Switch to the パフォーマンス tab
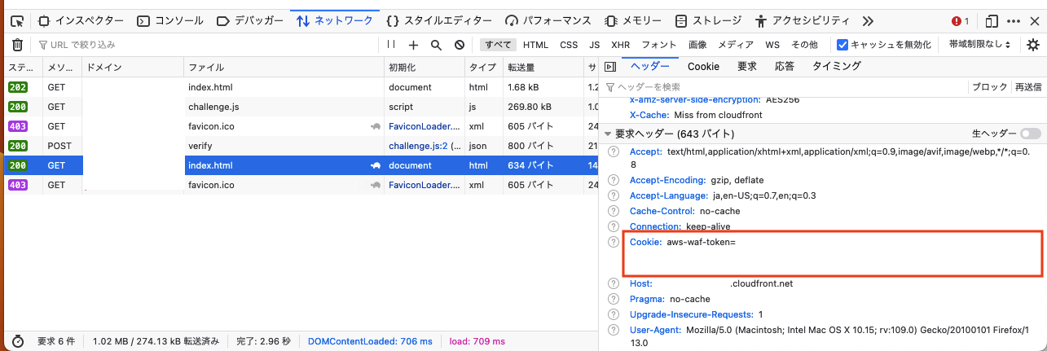The image size is (1047, 351). coord(549,20)
